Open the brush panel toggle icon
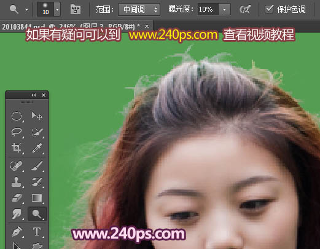 click(x=76, y=9)
